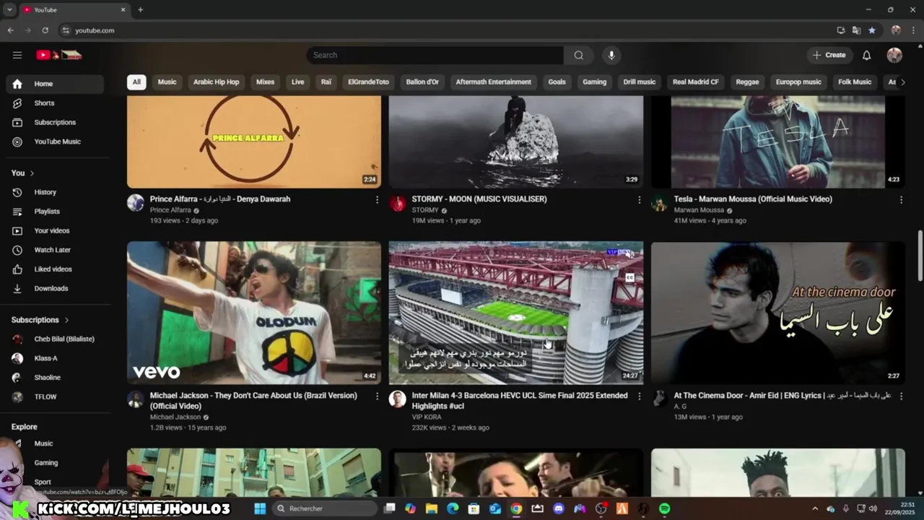
Task: Open YouTube Music in the sidebar
Action: pyautogui.click(x=55, y=142)
